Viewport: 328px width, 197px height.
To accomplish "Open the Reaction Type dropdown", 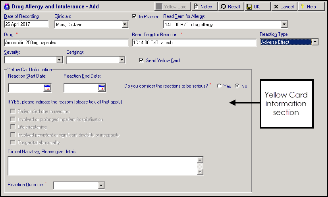I will click(x=315, y=42).
